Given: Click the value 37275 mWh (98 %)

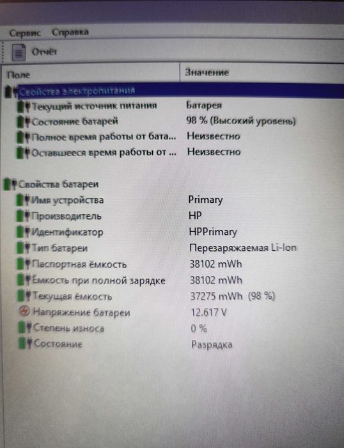Looking at the screenshot, I should click(233, 296).
